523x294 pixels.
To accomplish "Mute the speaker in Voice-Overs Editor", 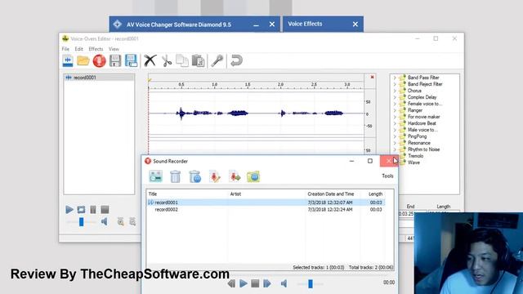I will coord(105,221).
